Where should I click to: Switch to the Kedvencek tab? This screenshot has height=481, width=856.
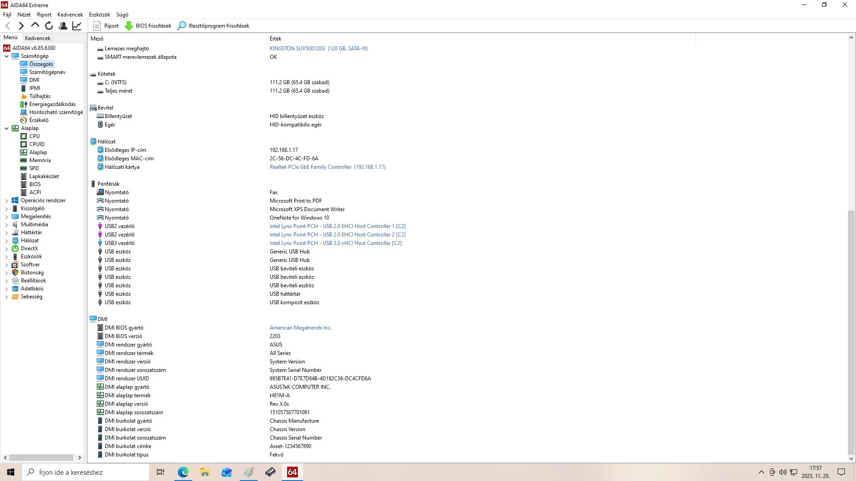tap(38, 38)
